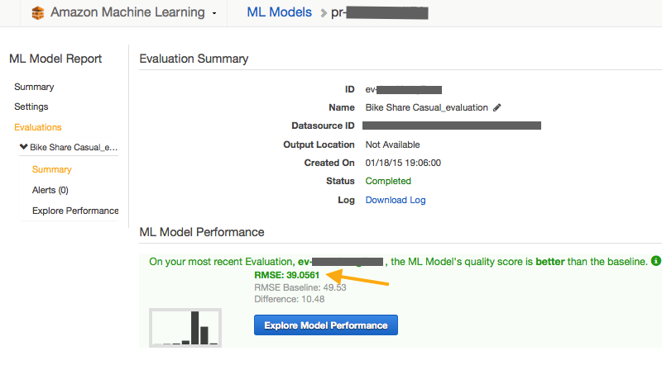The width and height of the screenshot is (662, 370).
Task: Open the Settings report section
Action: [31, 107]
